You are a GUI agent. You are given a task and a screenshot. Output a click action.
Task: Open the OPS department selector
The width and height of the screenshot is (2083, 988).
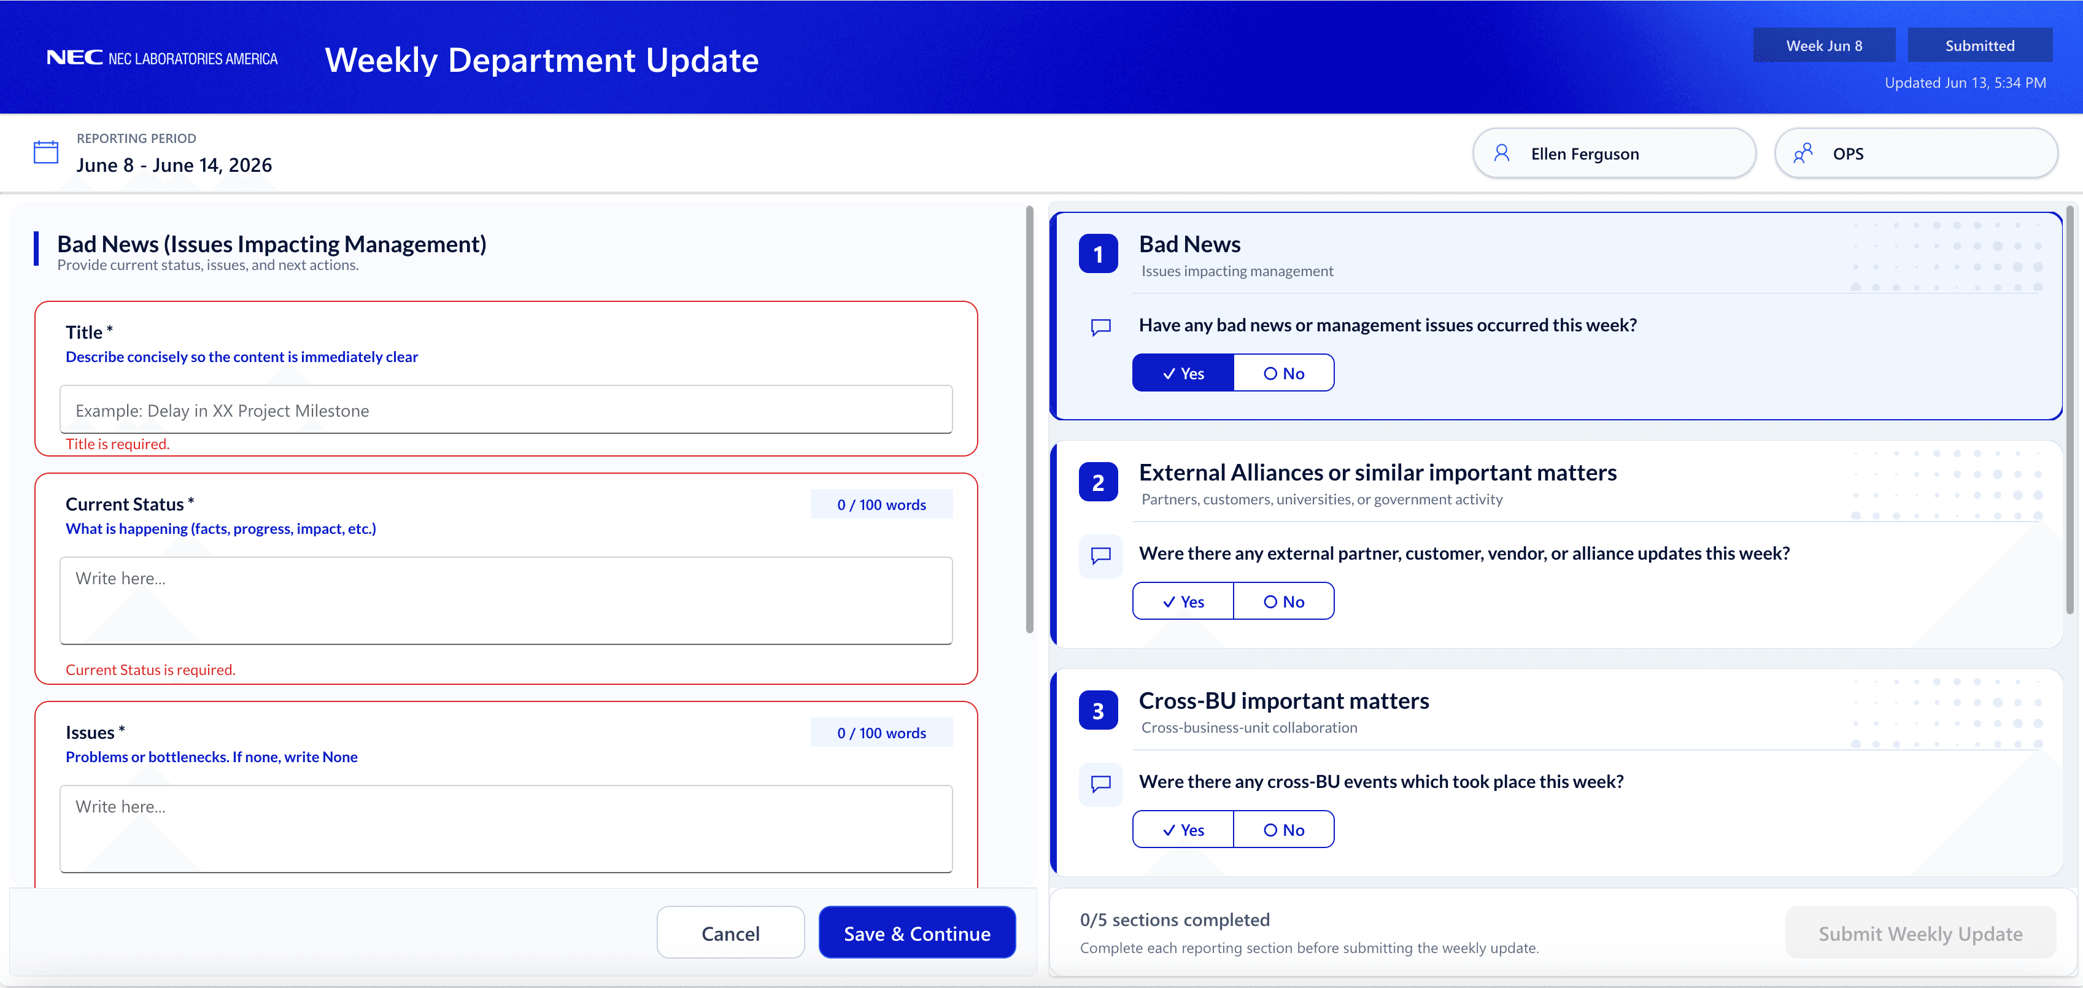point(1915,153)
